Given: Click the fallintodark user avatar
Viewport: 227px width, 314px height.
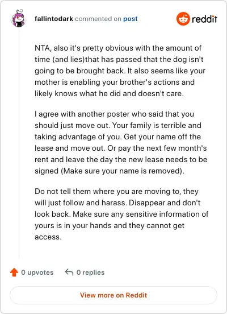Looking at the screenshot, I should pyautogui.click(x=18, y=18).
